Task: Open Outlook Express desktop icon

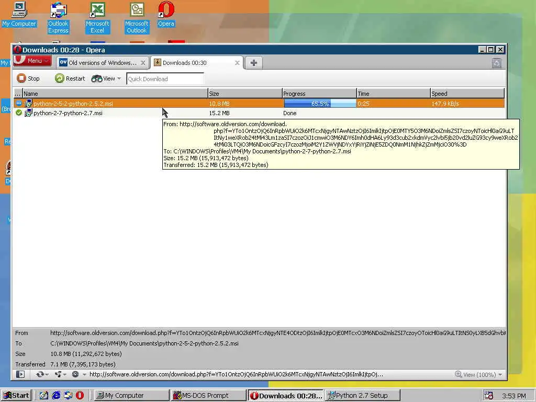Action: (58, 18)
